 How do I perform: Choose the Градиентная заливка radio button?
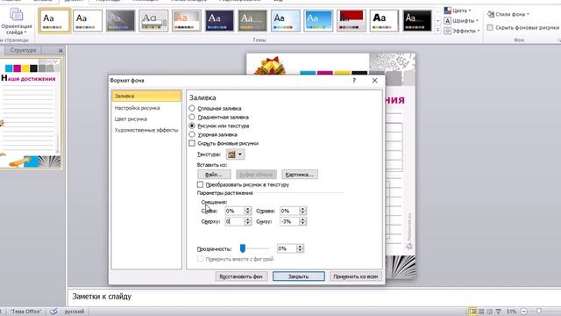(192, 117)
